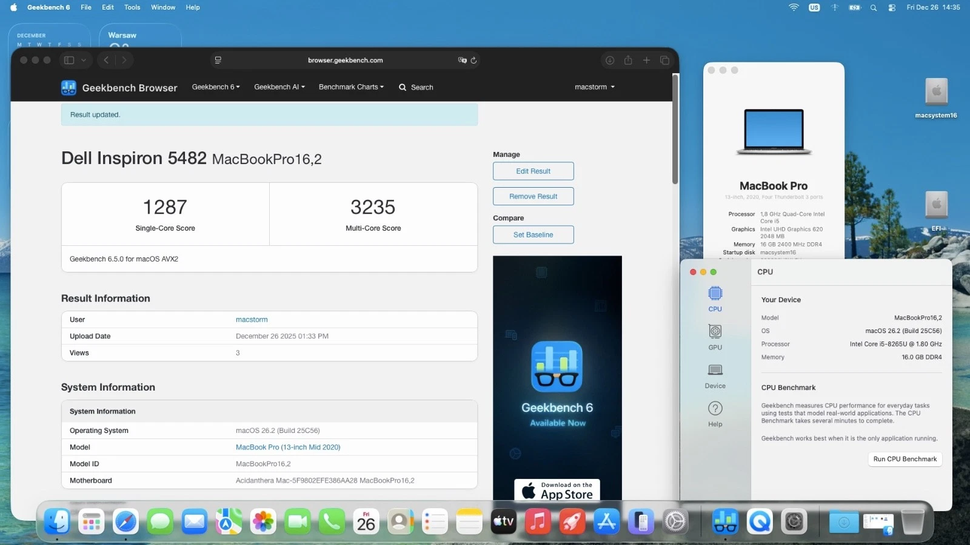Go forward in Safari history

(x=124, y=60)
